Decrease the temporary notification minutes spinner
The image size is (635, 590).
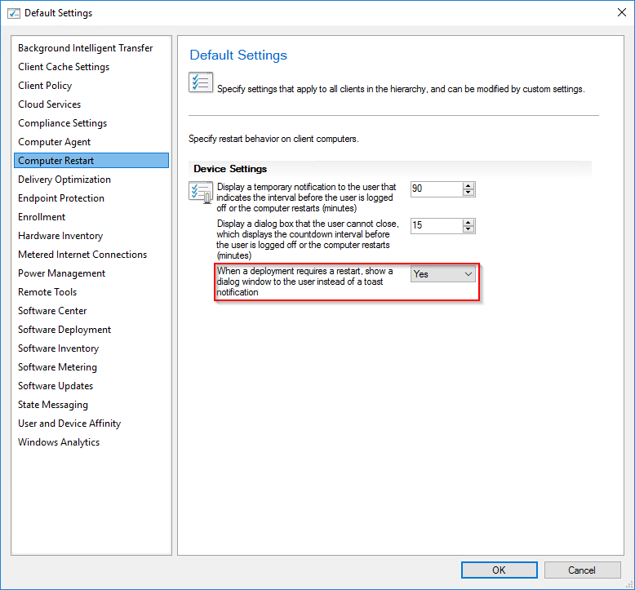point(468,193)
